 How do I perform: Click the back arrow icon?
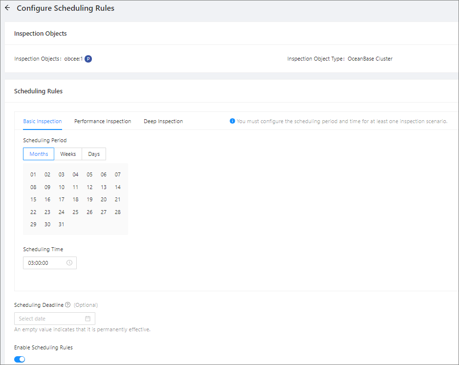point(7,8)
